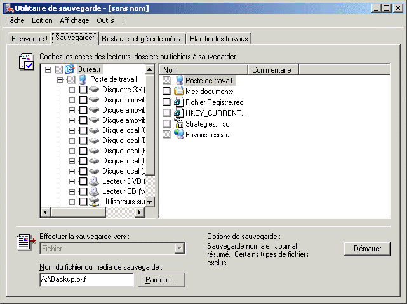Viewport: 407px width, 304px height.
Task: Switch to Planifier les travaux tab
Action: pyautogui.click(x=219, y=39)
